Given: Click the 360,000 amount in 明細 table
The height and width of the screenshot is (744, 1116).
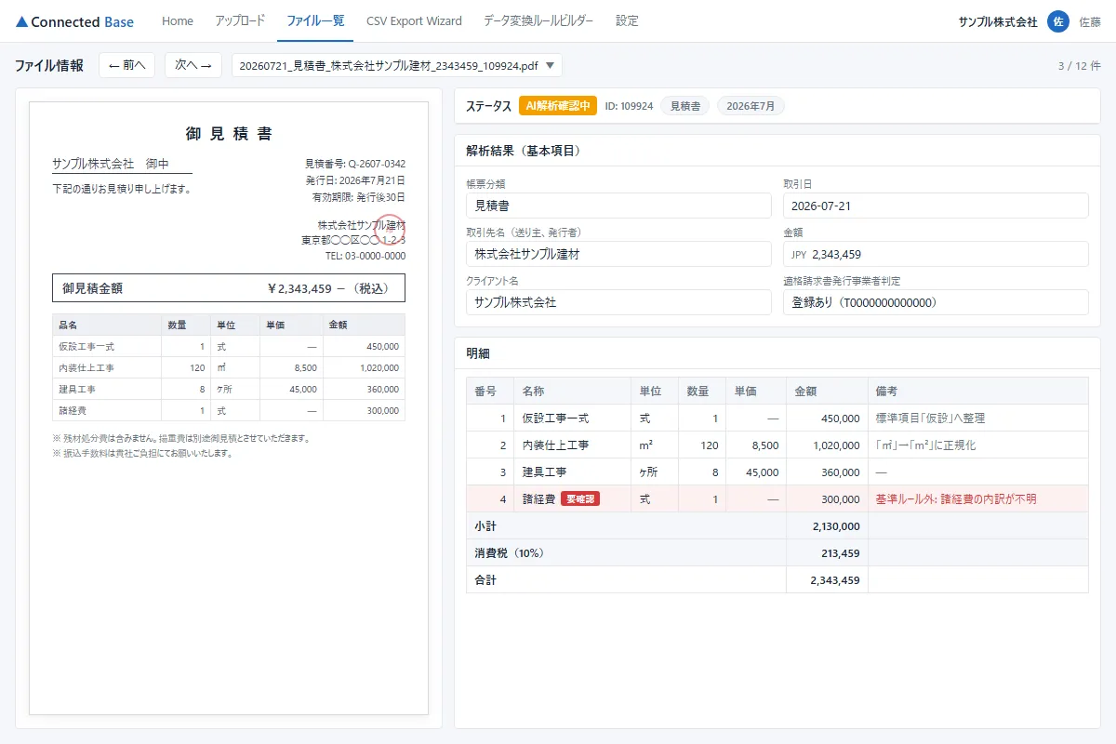Looking at the screenshot, I should coord(841,472).
